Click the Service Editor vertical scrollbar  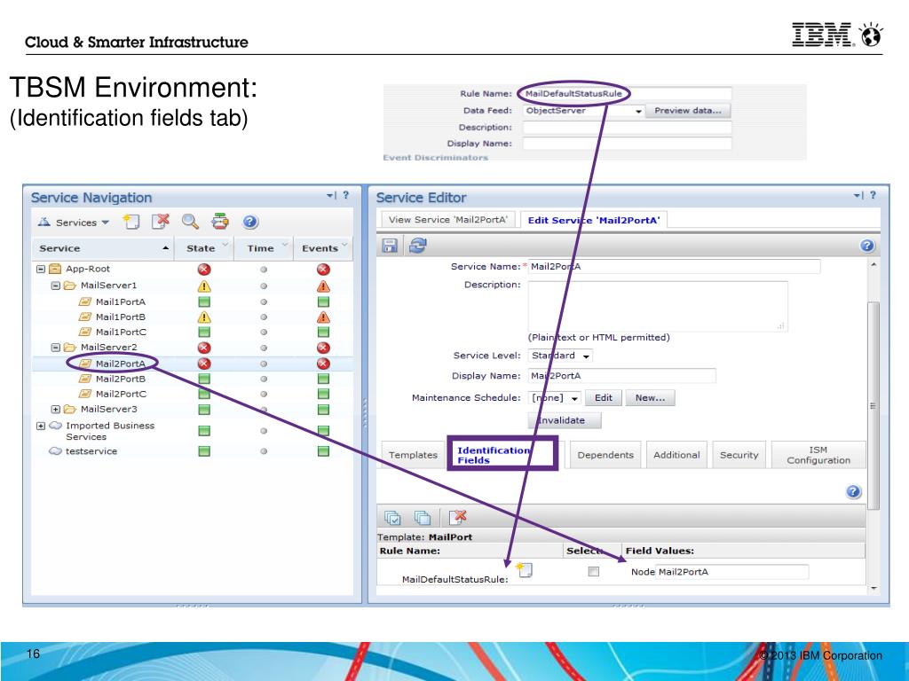click(873, 405)
